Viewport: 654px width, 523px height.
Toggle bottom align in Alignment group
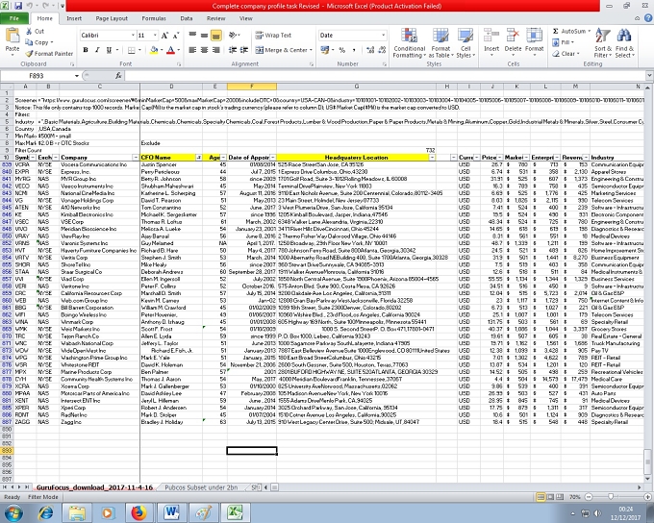coord(216,36)
